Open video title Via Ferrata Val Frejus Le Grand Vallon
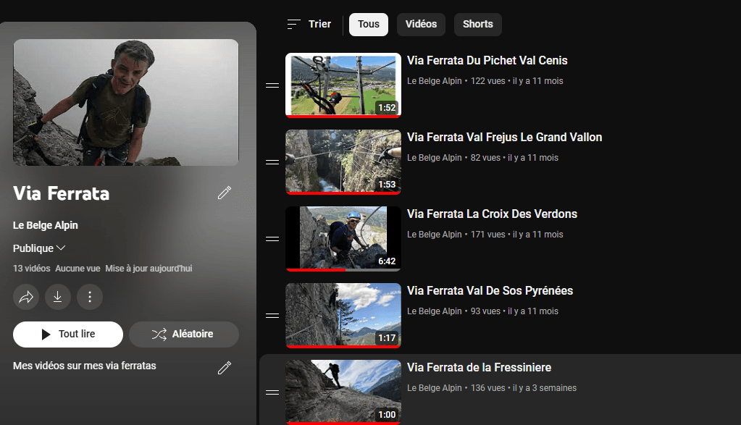Image resolution: width=741 pixels, height=425 pixels. click(x=505, y=138)
